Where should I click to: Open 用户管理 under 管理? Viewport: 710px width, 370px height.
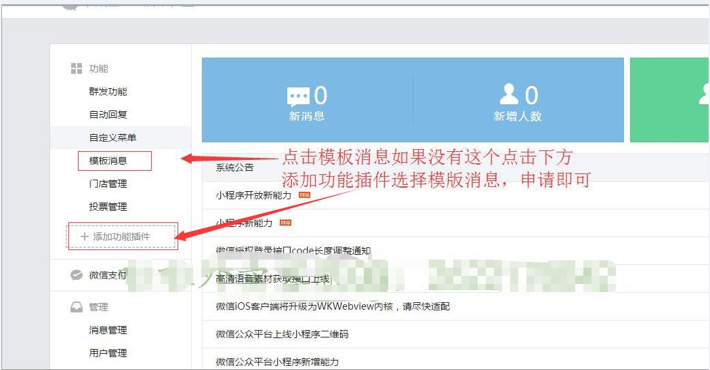[x=108, y=353]
